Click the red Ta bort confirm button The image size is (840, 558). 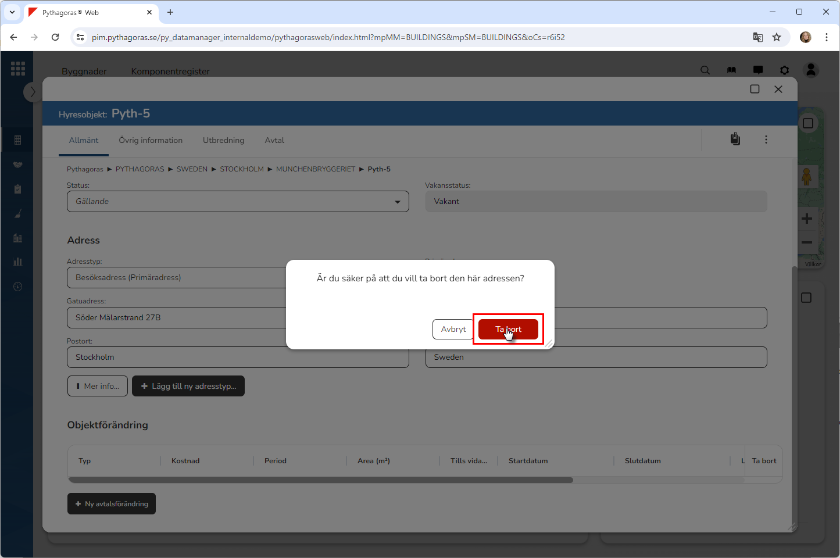pyautogui.click(x=508, y=329)
